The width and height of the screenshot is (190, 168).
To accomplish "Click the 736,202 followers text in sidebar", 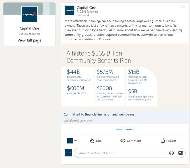I will [29, 33].
